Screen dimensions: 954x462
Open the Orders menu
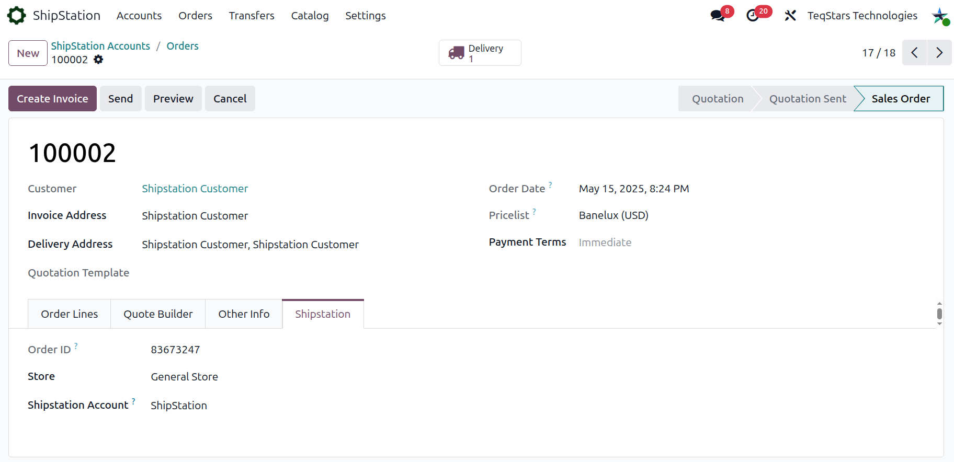(x=195, y=16)
